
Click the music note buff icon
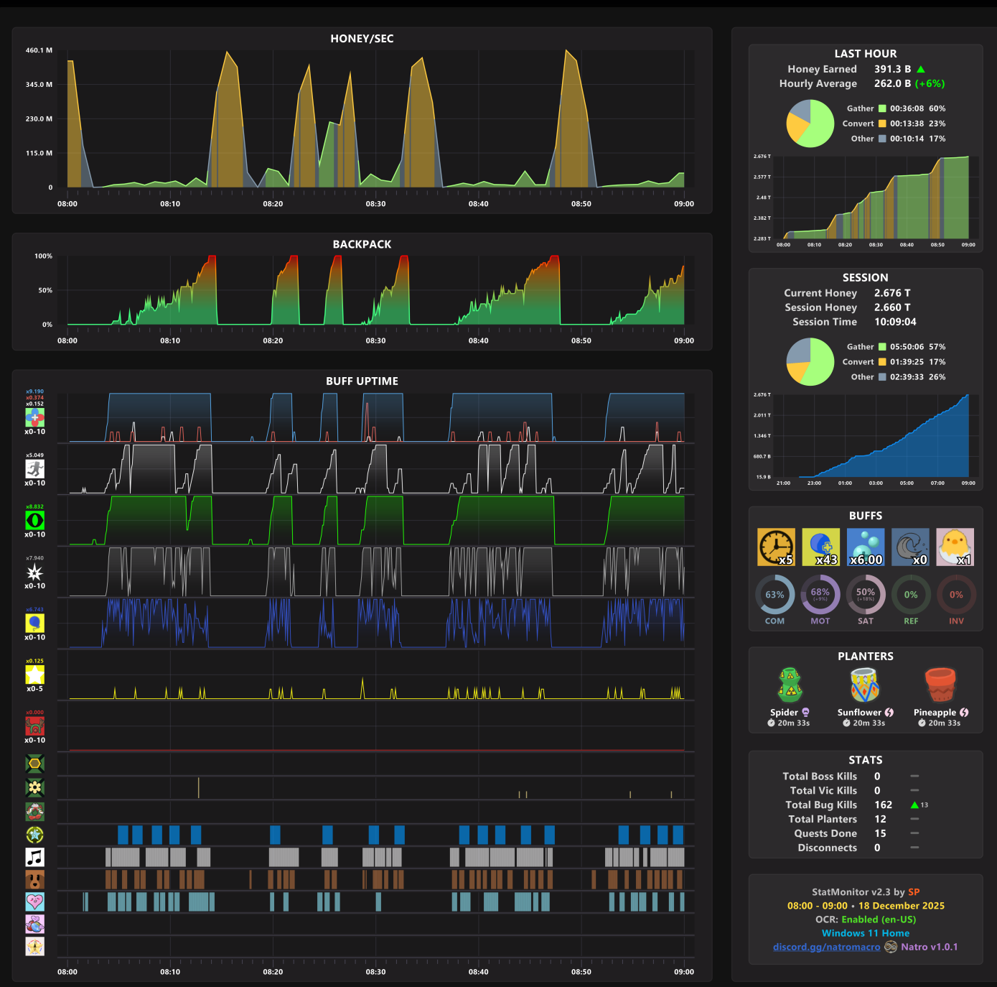(35, 857)
